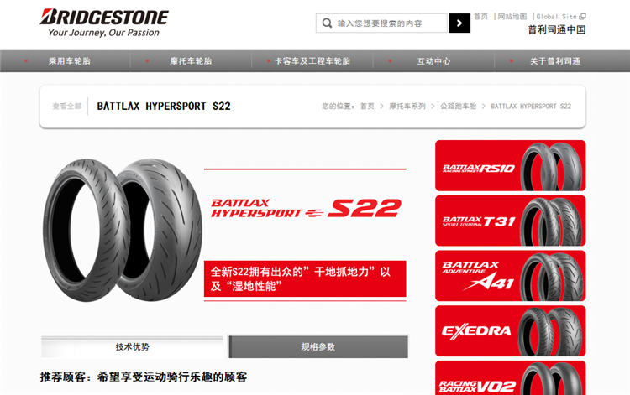The height and width of the screenshot is (395, 630).
Task: Focus the search input field
Action: click(390, 23)
